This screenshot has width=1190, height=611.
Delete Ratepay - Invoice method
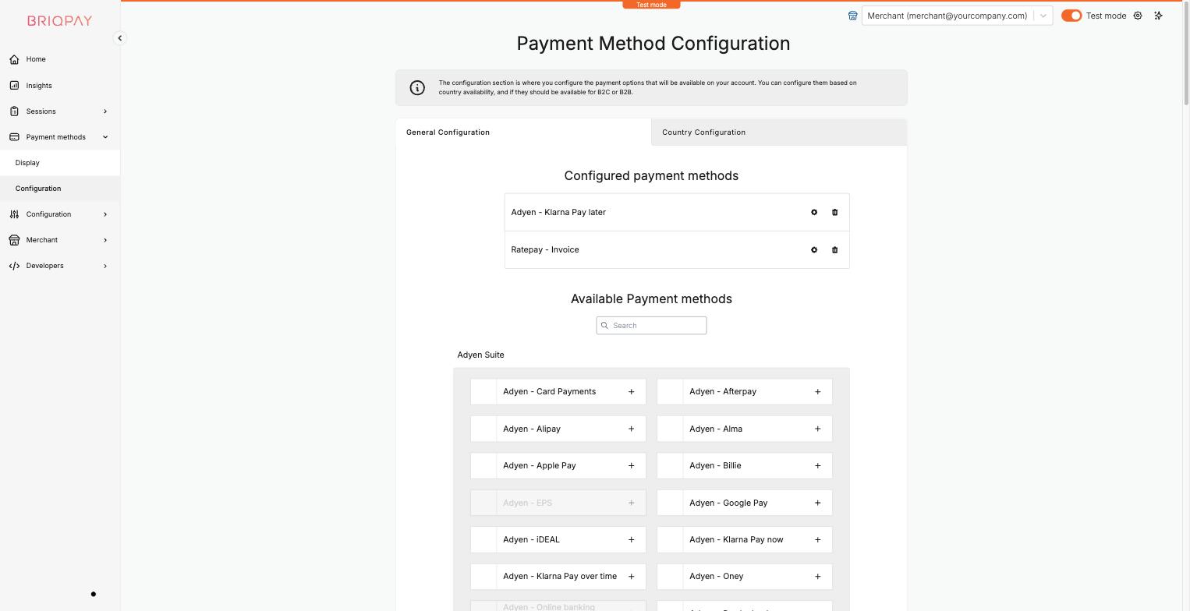pyautogui.click(x=834, y=250)
